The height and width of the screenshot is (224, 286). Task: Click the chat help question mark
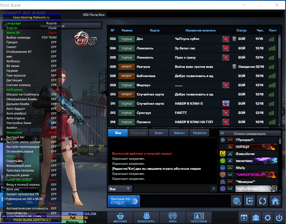[213, 189]
